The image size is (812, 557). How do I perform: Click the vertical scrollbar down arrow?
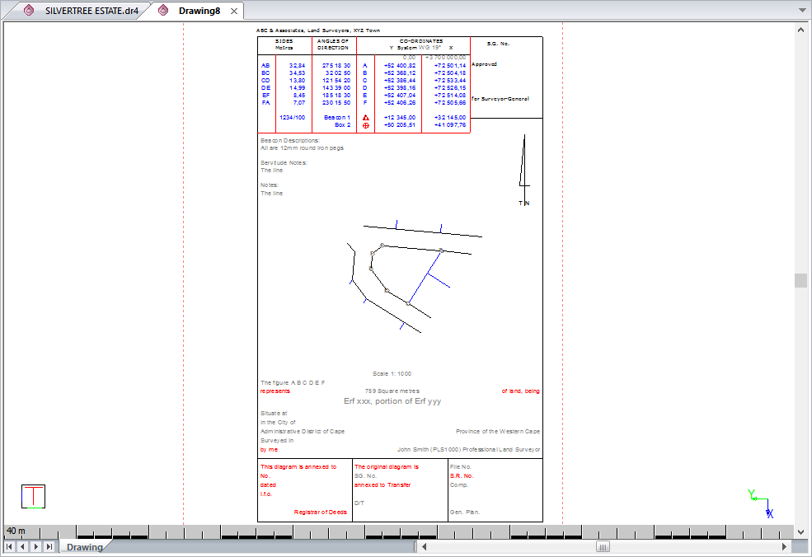click(x=800, y=532)
